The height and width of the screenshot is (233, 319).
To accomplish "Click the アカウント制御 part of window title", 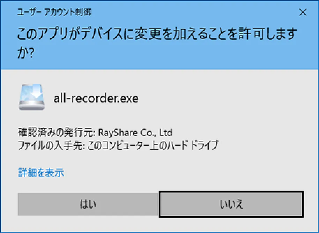I will point(68,12).
